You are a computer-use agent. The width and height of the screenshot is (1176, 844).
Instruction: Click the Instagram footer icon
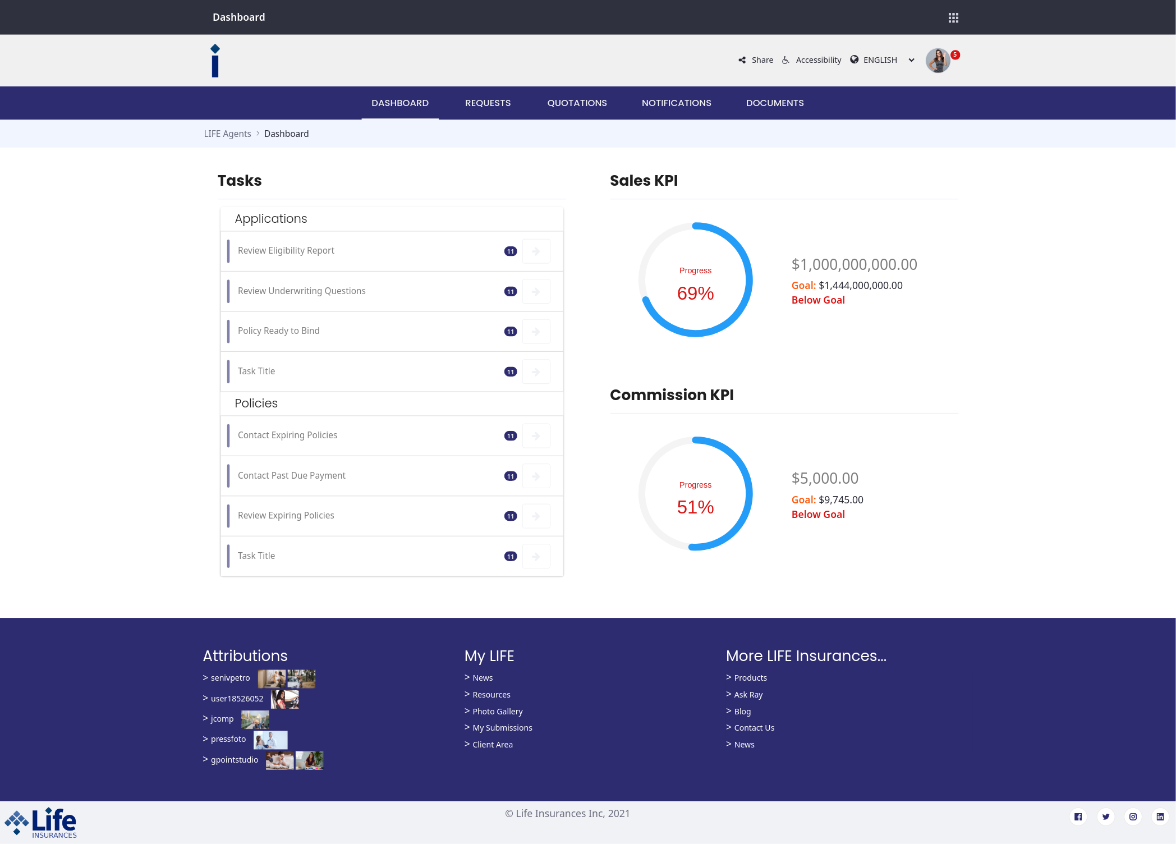tap(1133, 817)
